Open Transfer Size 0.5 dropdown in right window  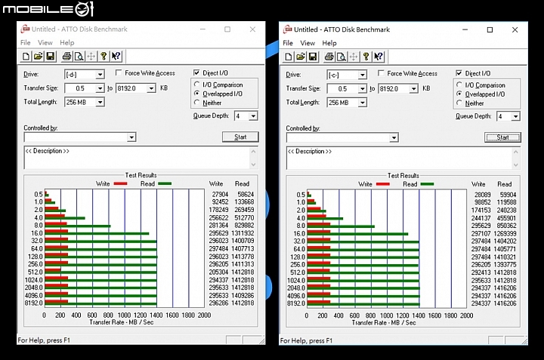tap(362, 89)
